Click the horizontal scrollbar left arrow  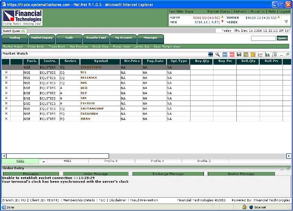coord(4,156)
